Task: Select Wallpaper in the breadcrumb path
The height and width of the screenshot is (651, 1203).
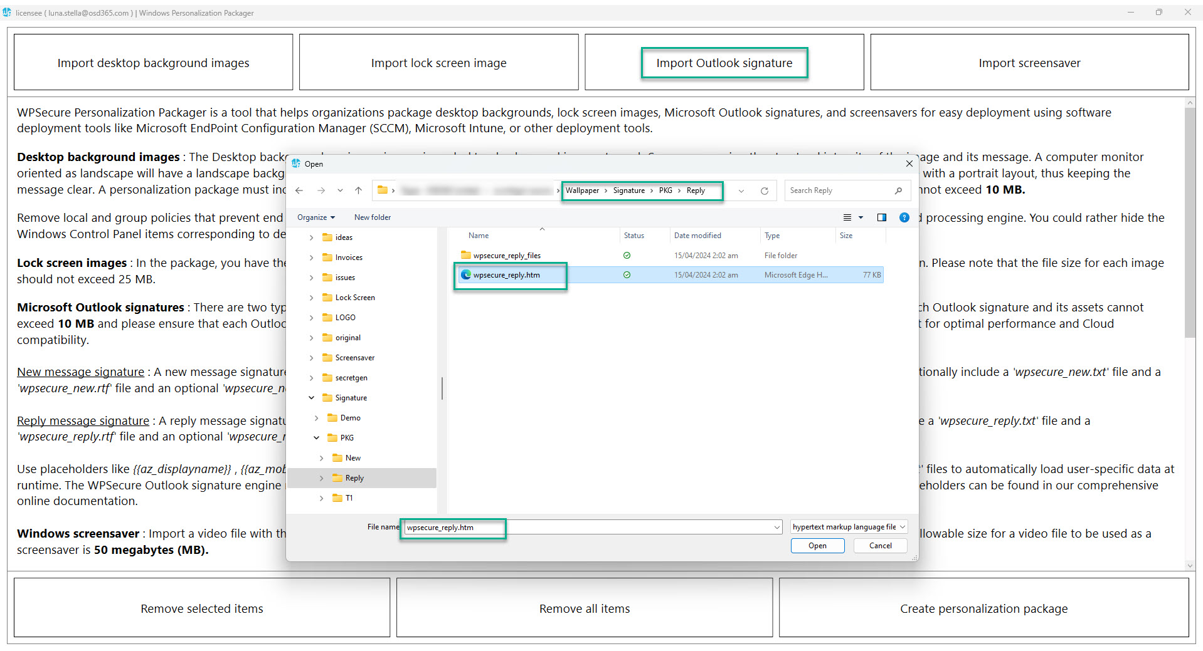Action: tap(582, 190)
